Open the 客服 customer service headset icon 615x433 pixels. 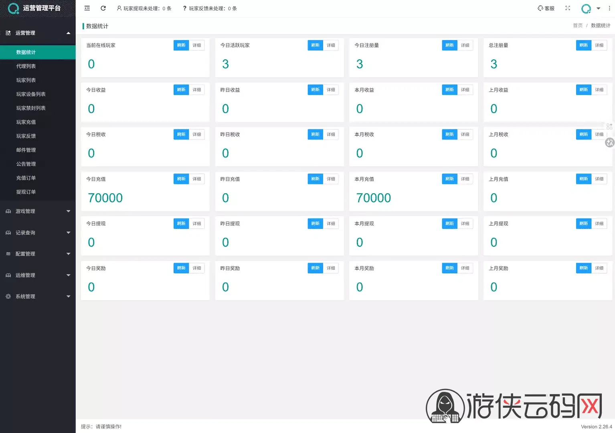click(x=540, y=8)
